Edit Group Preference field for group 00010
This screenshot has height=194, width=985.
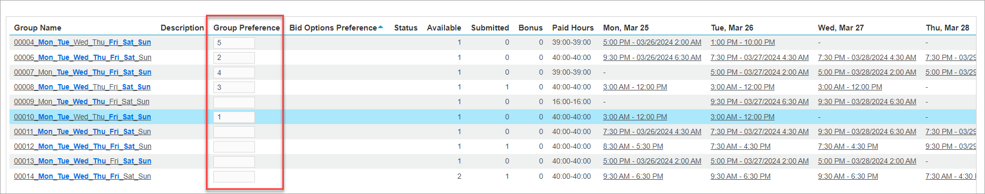click(x=234, y=117)
